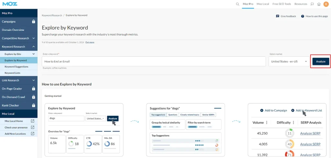Viewport: 331px width, 158px height.
Task: Open Moz Pro sidebar header
Action: (x=19, y=13)
